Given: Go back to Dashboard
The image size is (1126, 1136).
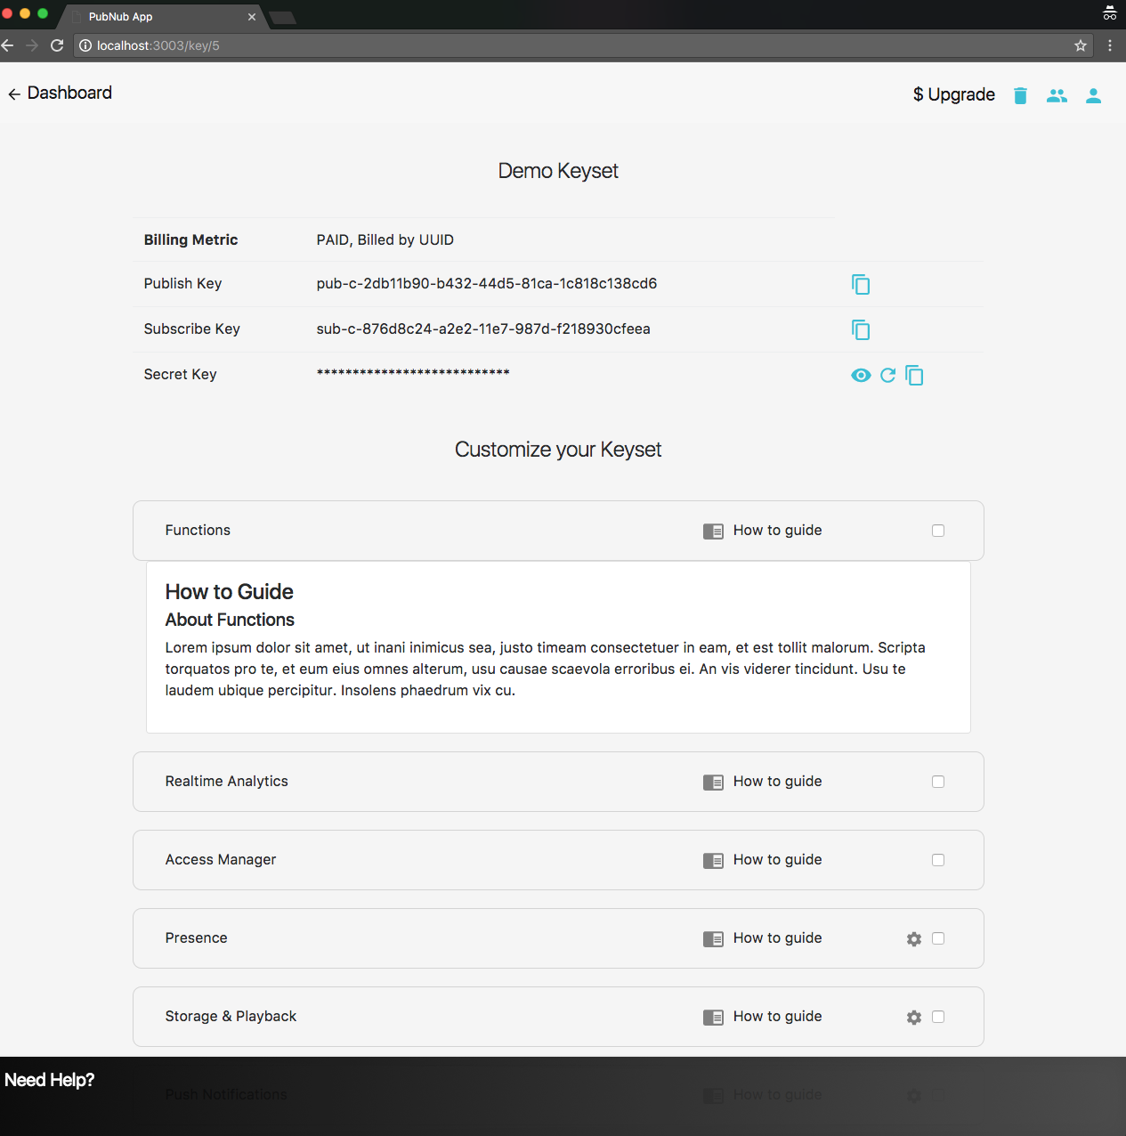Looking at the screenshot, I should [x=69, y=93].
